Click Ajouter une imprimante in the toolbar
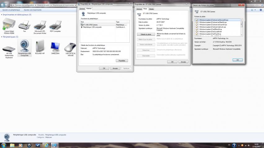Screen dimensions: 264x148 33,10
